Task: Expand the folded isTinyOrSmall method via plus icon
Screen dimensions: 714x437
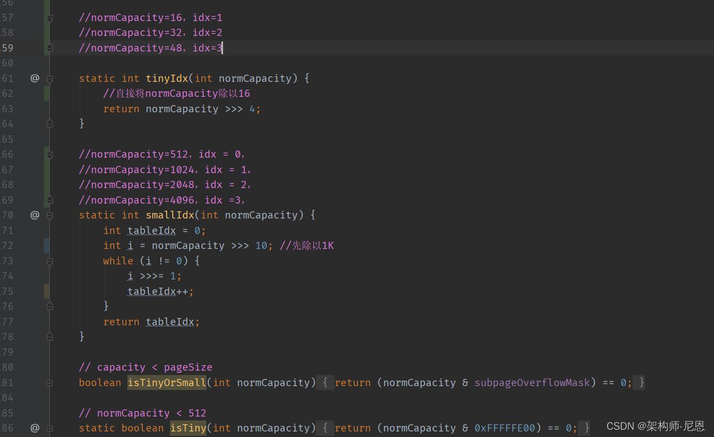Action: click(x=50, y=383)
